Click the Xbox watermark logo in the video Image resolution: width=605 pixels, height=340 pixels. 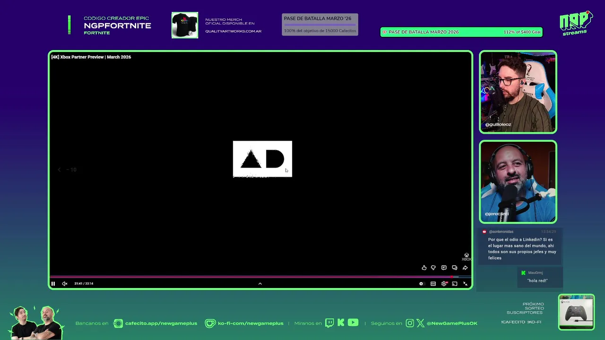(467, 257)
